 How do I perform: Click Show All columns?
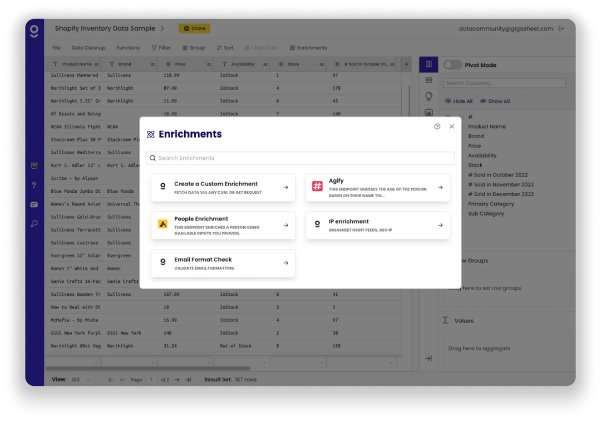point(495,101)
